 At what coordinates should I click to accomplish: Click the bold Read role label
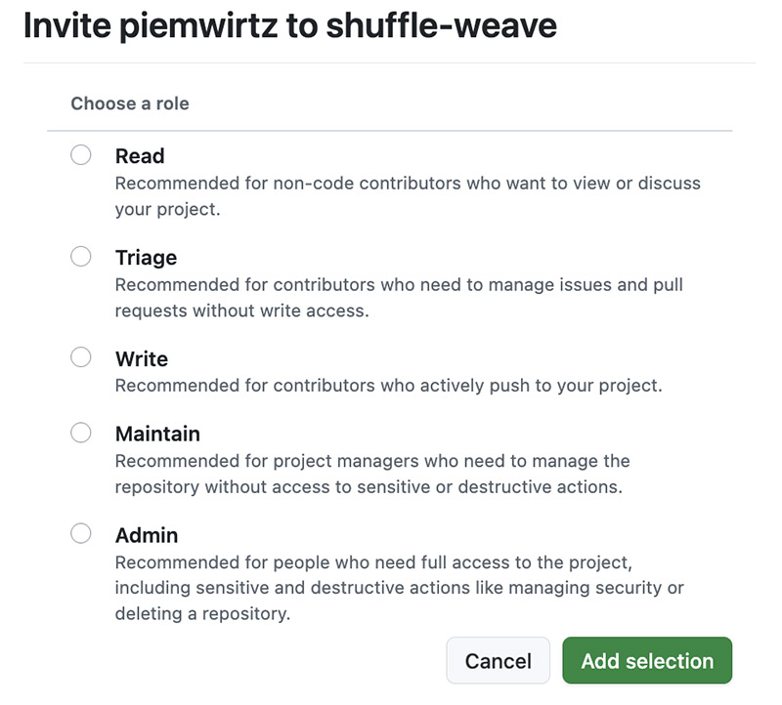pyautogui.click(x=140, y=156)
